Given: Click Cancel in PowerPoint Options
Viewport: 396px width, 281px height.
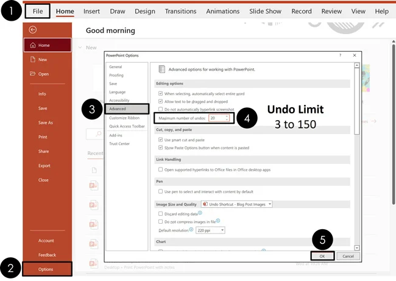Looking at the screenshot, I should point(348,256).
